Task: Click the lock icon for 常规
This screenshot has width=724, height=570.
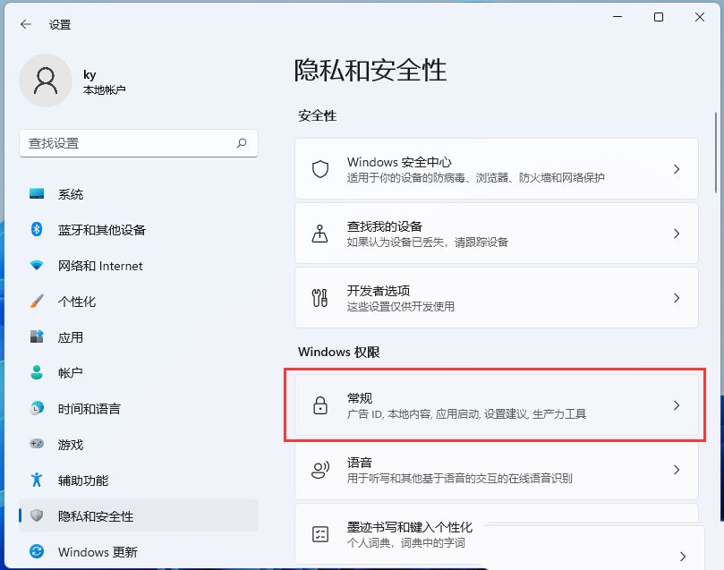Action: coord(320,405)
